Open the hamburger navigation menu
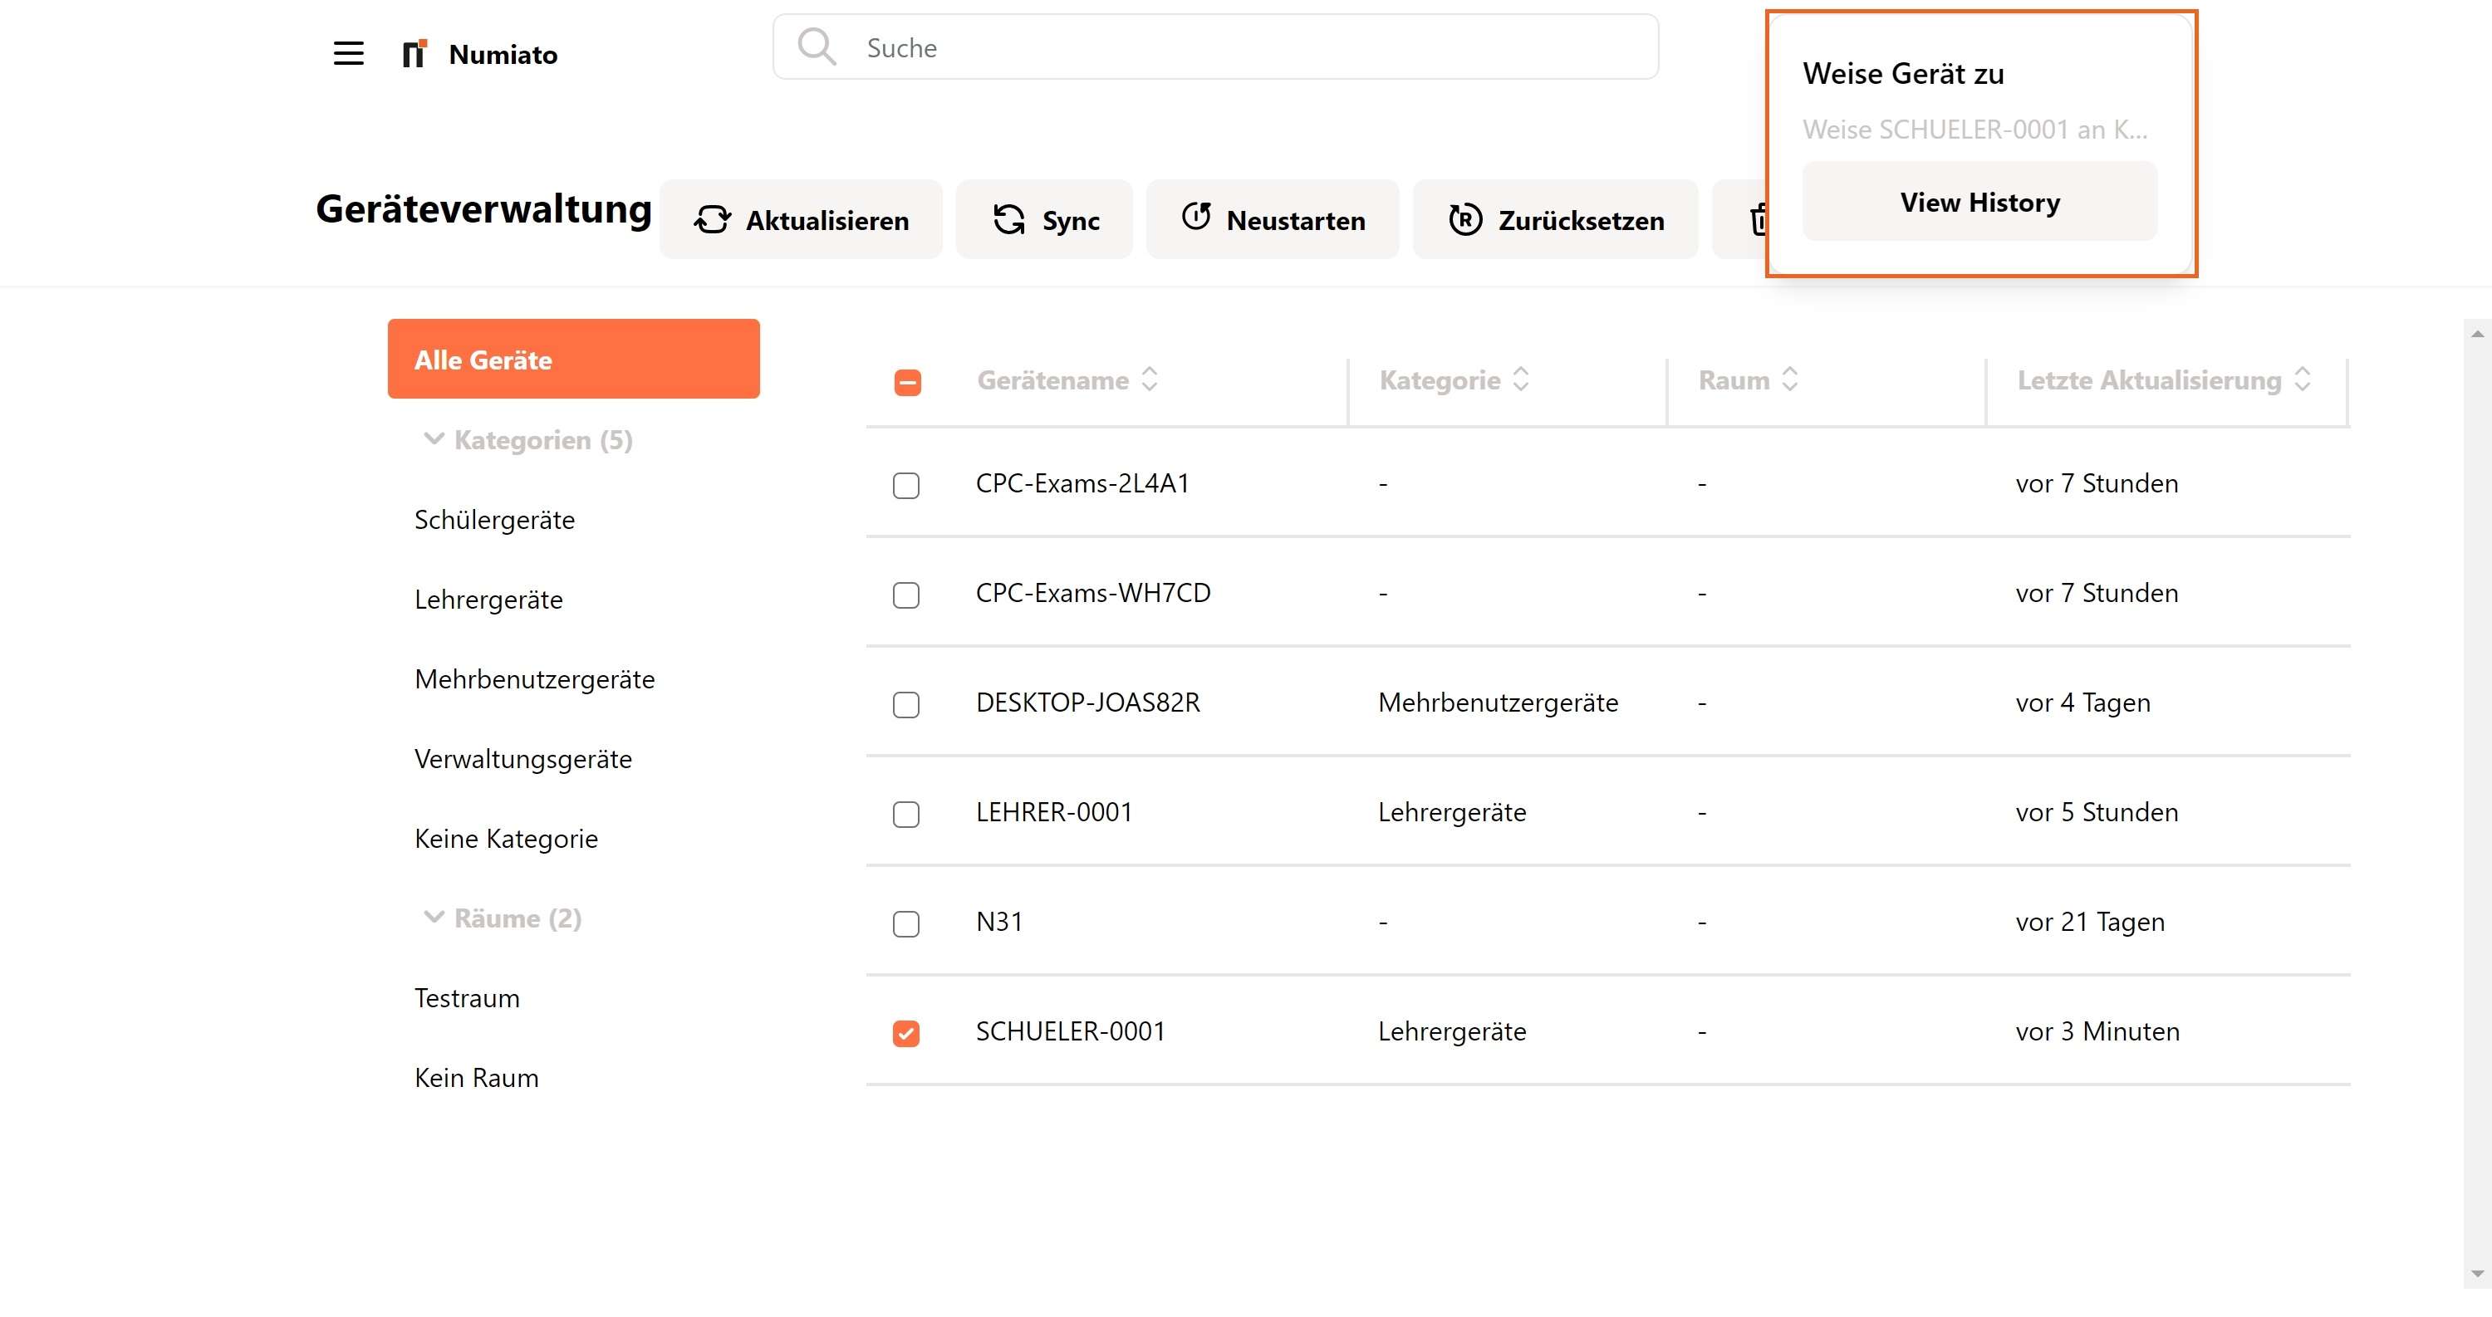 [x=348, y=53]
